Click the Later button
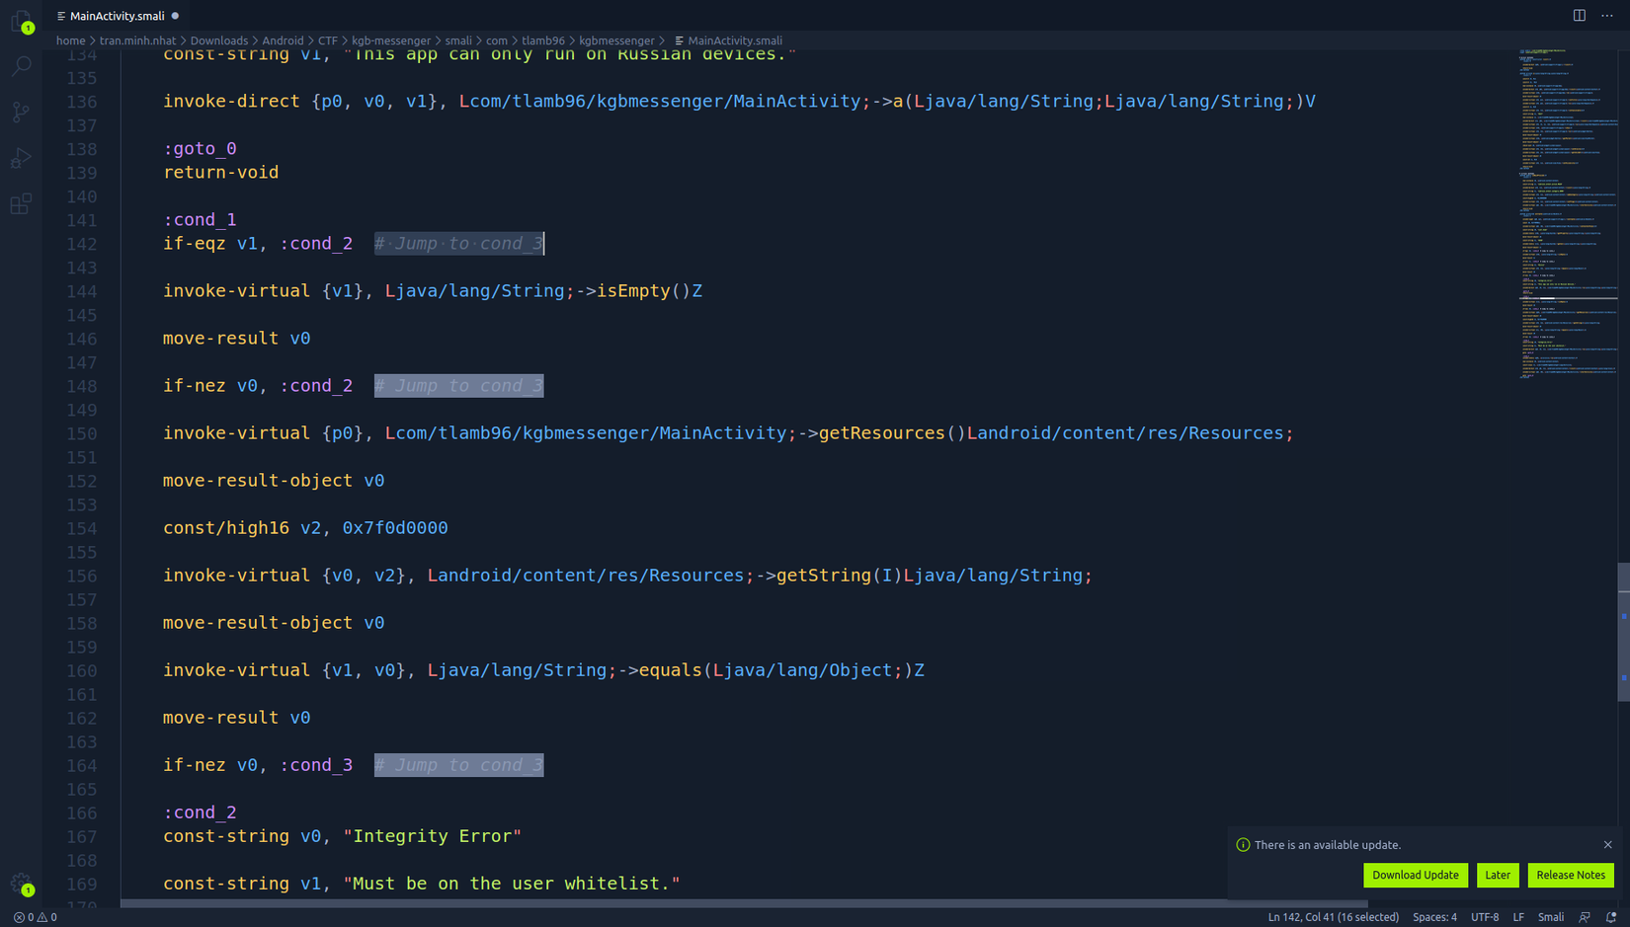1630x927 pixels. pos(1498,875)
